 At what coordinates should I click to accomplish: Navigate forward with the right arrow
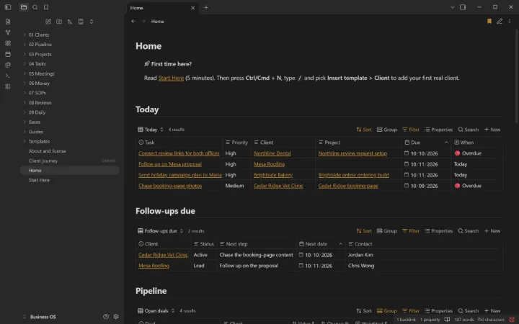(x=143, y=21)
